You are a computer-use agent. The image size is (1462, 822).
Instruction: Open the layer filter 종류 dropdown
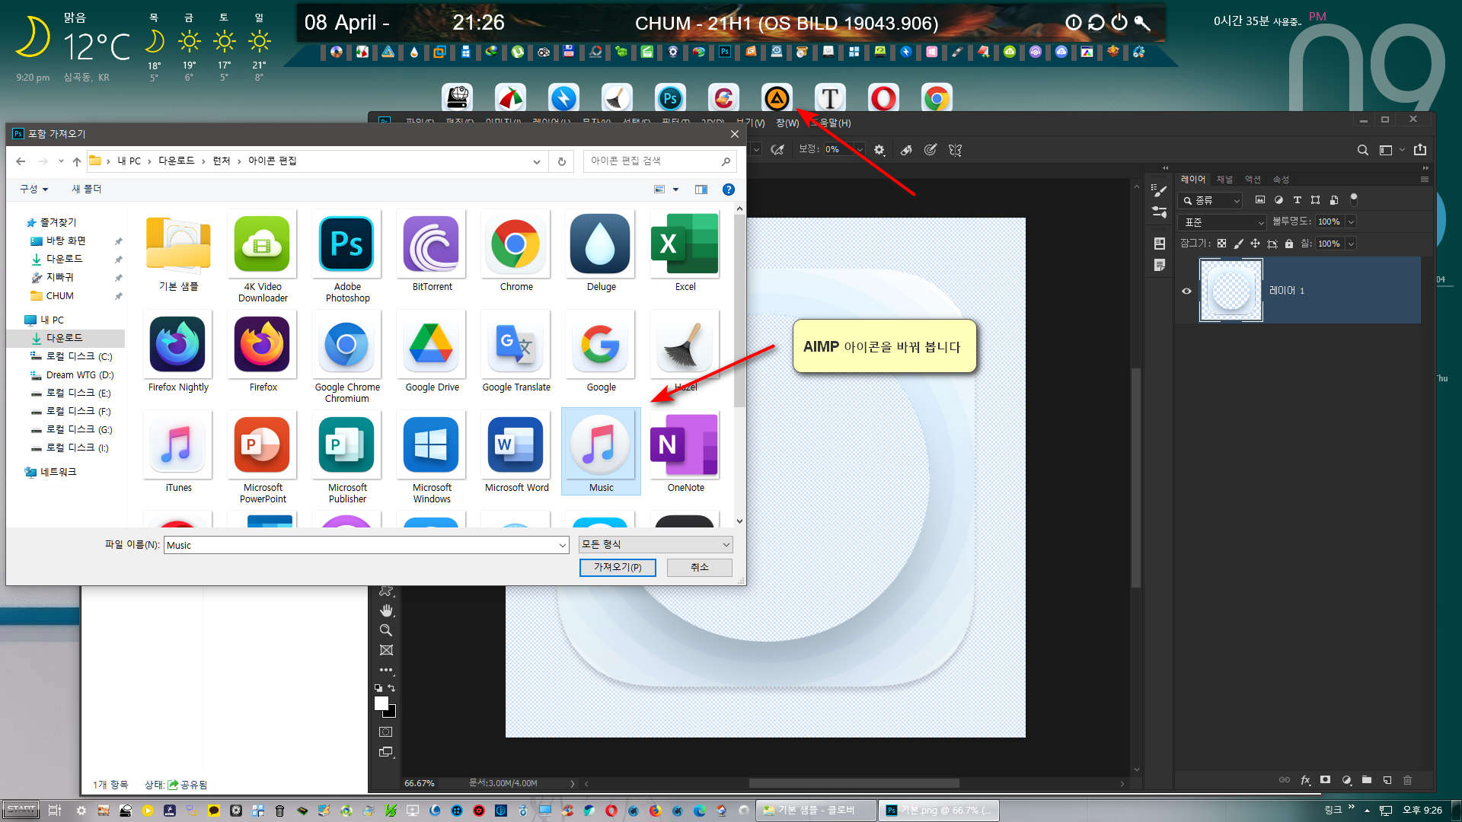coord(1210,200)
